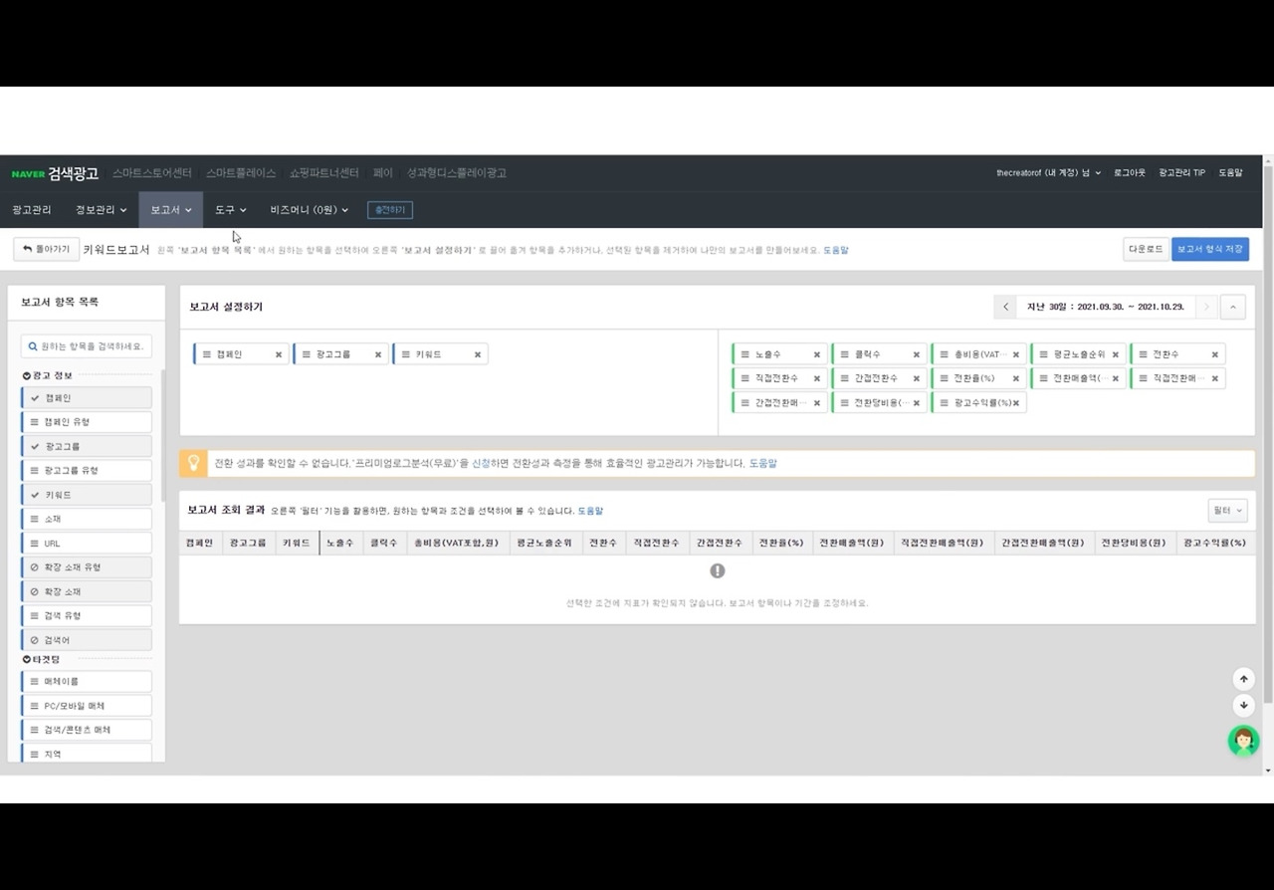Viewport: 1274px width, 890px height.
Task: Toggle the checked 캠페인 item in list
Action: tap(87, 398)
